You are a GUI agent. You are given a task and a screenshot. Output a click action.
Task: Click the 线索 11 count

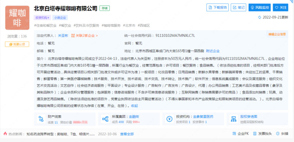click(53, 122)
